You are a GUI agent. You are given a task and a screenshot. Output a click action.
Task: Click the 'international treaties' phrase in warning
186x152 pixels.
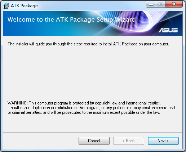tap(143, 103)
